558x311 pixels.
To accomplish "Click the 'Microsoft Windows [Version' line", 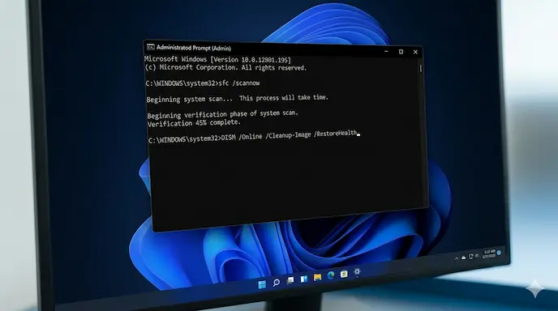I will [218, 59].
